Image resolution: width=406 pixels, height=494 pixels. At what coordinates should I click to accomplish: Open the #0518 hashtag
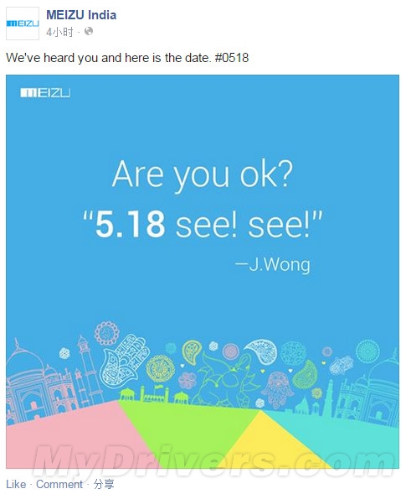coord(232,58)
